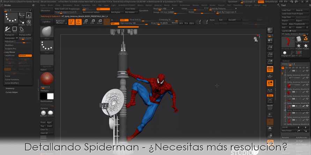Expand the Curves Helper section
The height and width of the screenshot is (155, 311).
pos(12,92)
